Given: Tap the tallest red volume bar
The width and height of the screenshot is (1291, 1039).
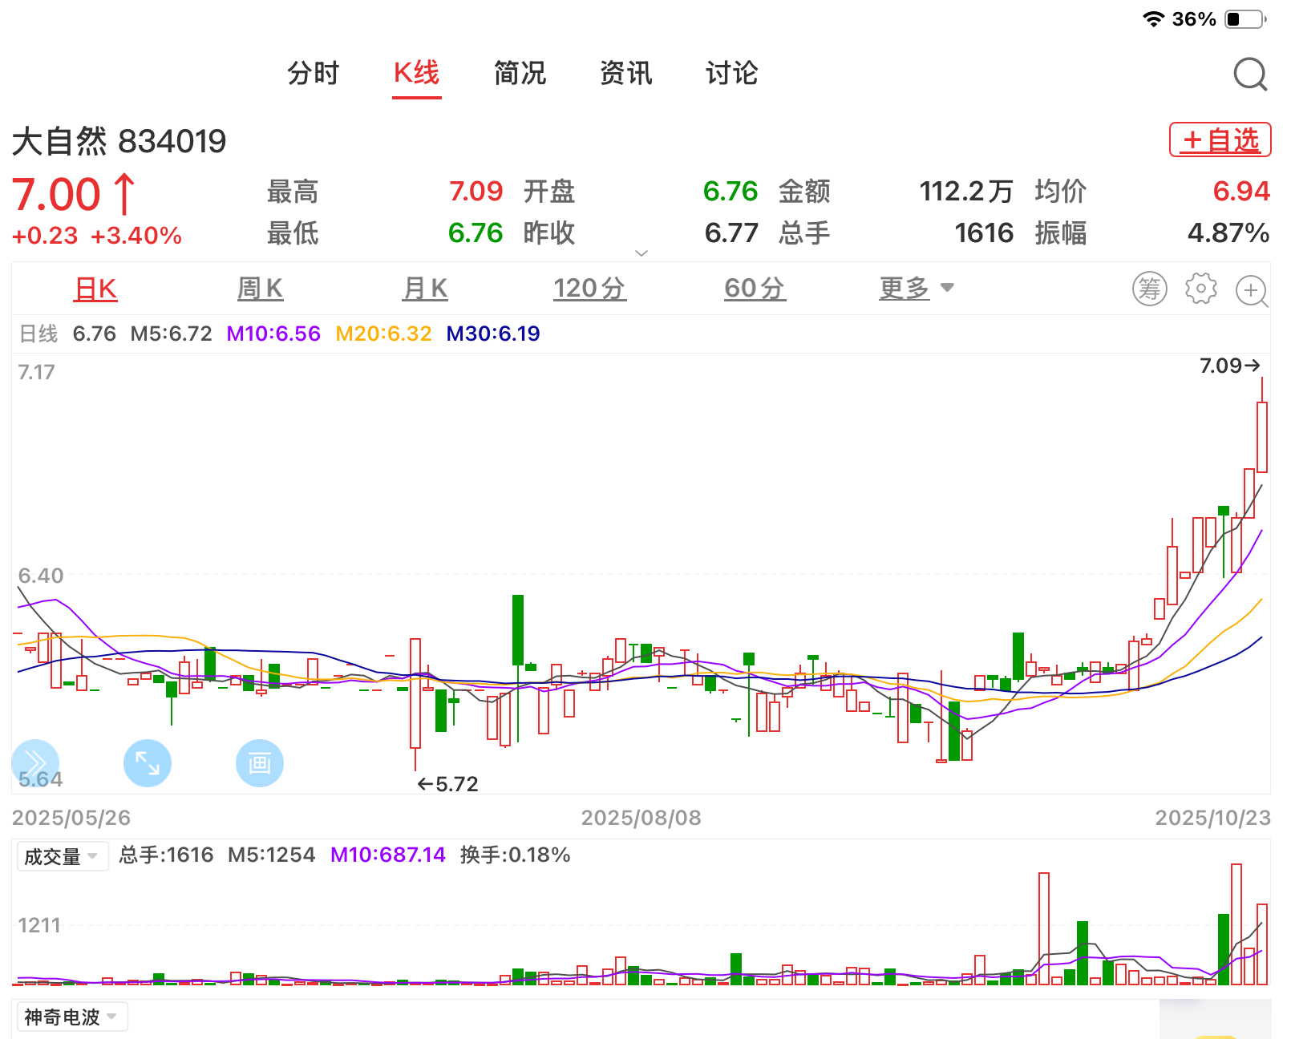Looking at the screenshot, I should click(1236, 924).
